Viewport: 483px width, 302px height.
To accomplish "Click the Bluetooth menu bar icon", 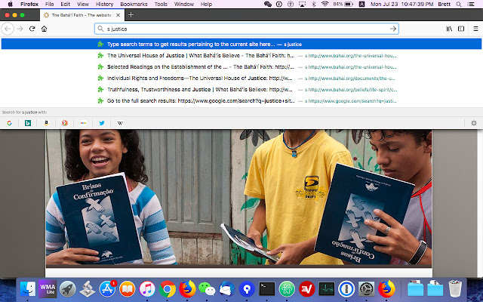I will (314, 4).
